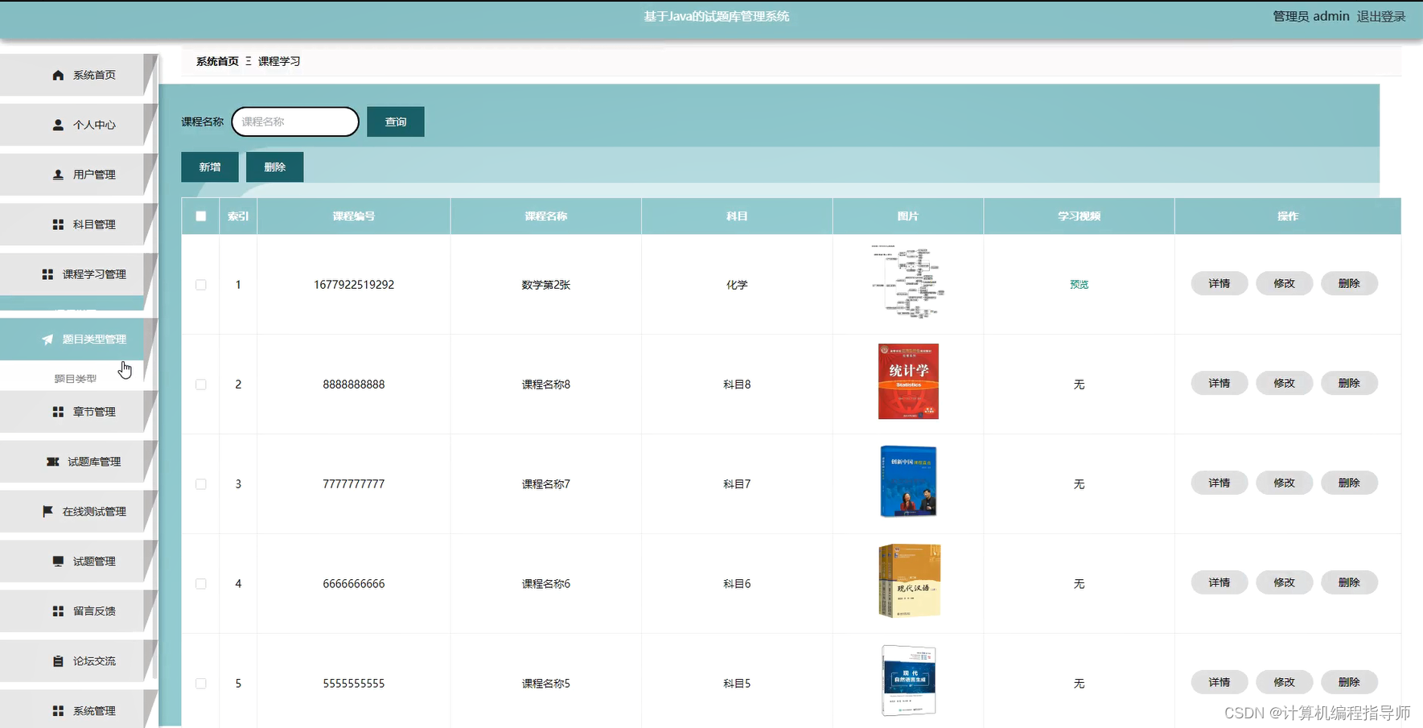Click the grid icon beside 系统管理
1423x728 pixels.
point(58,711)
